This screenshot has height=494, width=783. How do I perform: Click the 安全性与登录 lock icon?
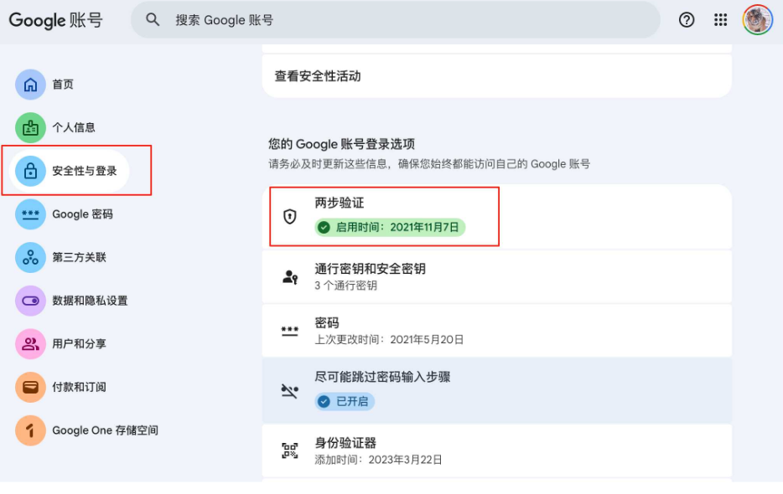(x=31, y=171)
